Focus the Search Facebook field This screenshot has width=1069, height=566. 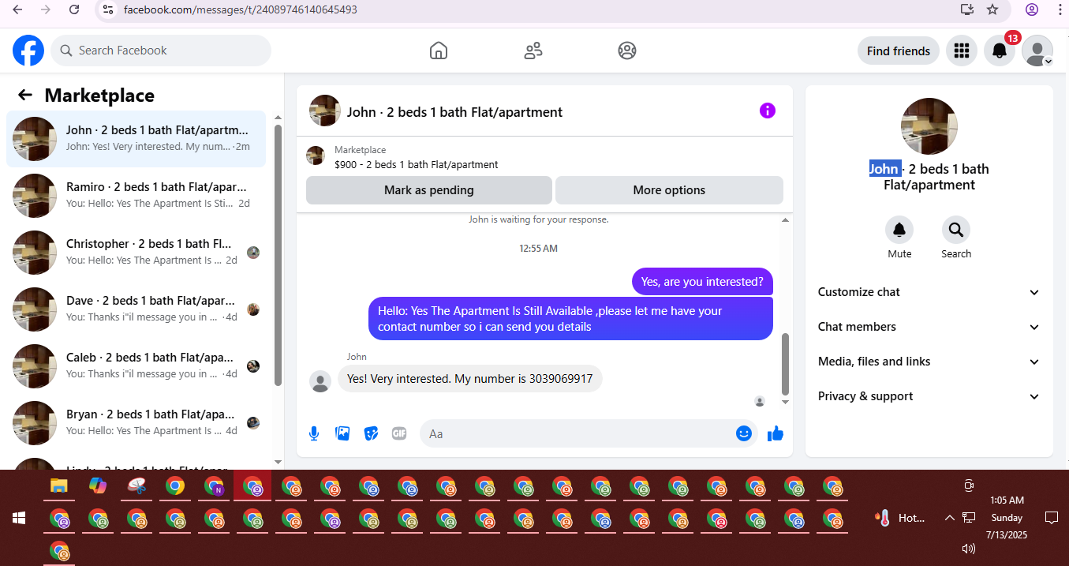[161, 51]
